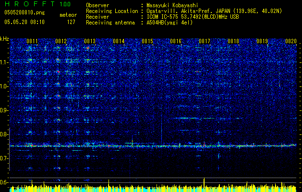Click the 0812 time marker
This screenshot has height=192, width=302.
pyautogui.click(x=61, y=41)
